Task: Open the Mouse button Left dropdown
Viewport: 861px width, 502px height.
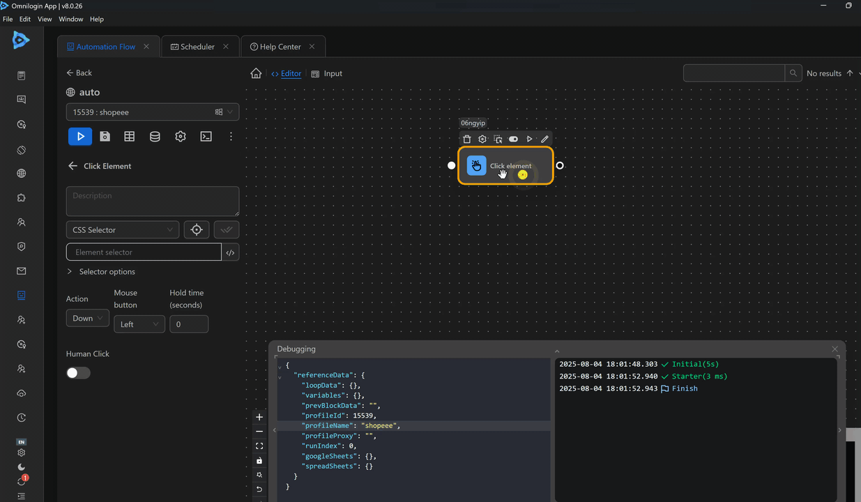Action: click(139, 324)
